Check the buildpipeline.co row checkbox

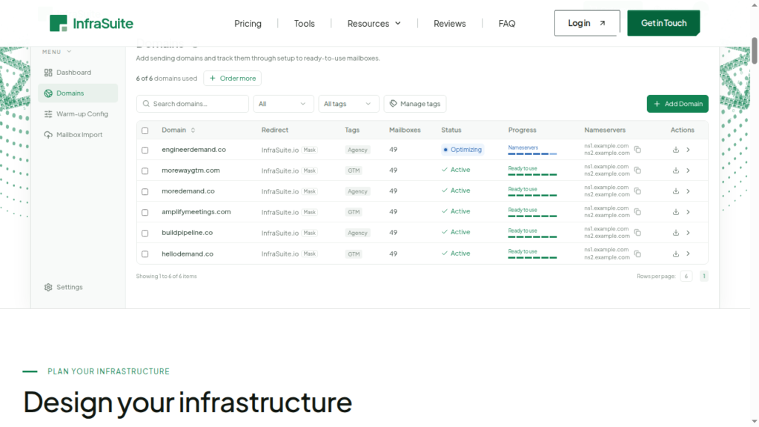coord(145,234)
